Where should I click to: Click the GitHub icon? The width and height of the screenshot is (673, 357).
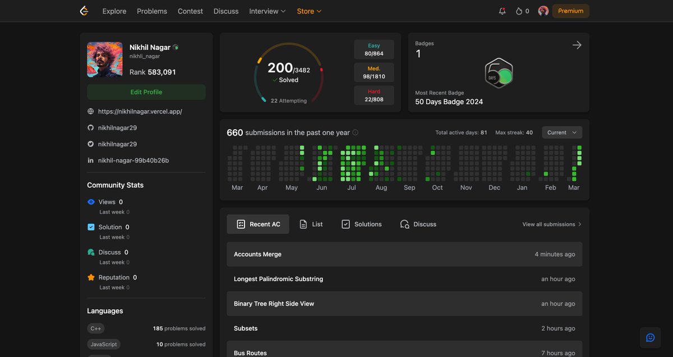tap(91, 128)
